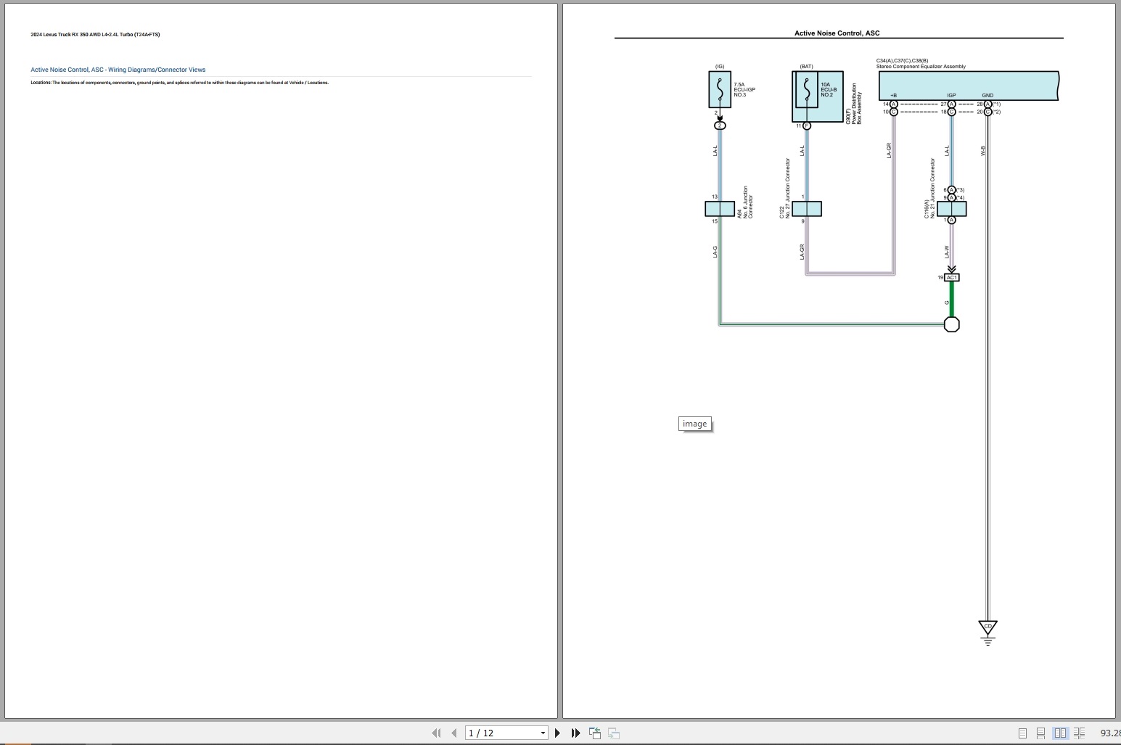Click the C122 No. 27 Junction Connector box
The height and width of the screenshot is (745, 1121).
point(807,209)
